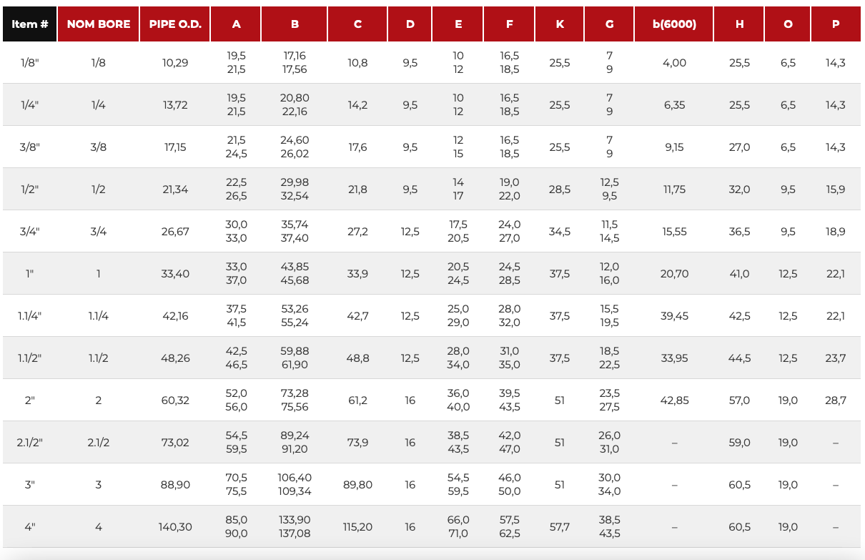The height and width of the screenshot is (560, 865).
Task: Click the 1/8" item row label
Action: (30, 63)
